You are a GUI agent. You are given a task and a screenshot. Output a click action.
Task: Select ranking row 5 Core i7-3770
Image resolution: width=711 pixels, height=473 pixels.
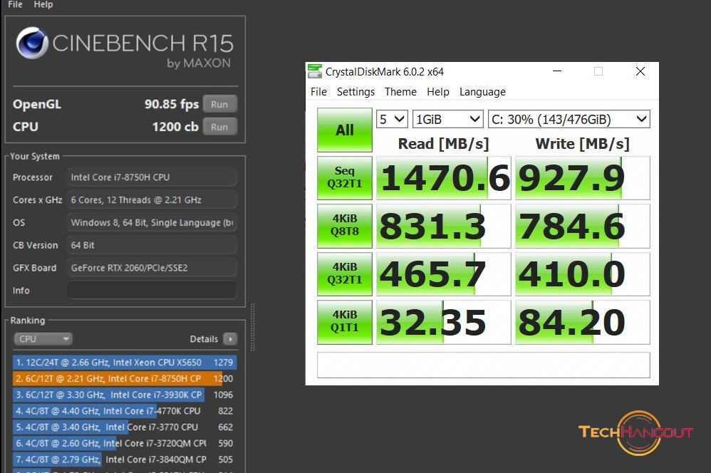(125, 427)
